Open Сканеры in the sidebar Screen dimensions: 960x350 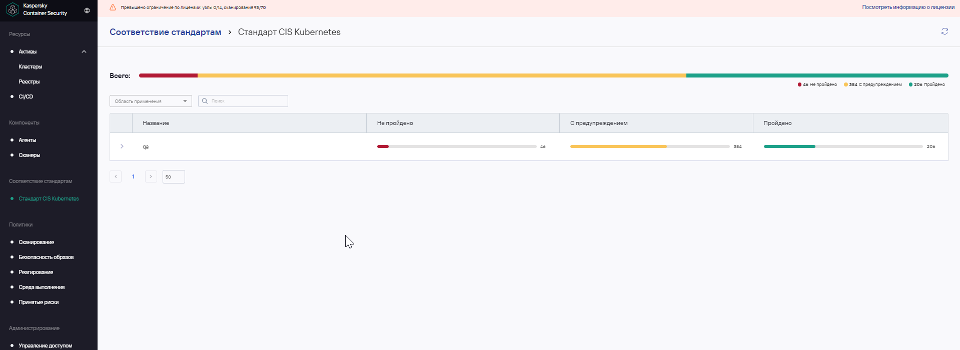click(x=29, y=155)
